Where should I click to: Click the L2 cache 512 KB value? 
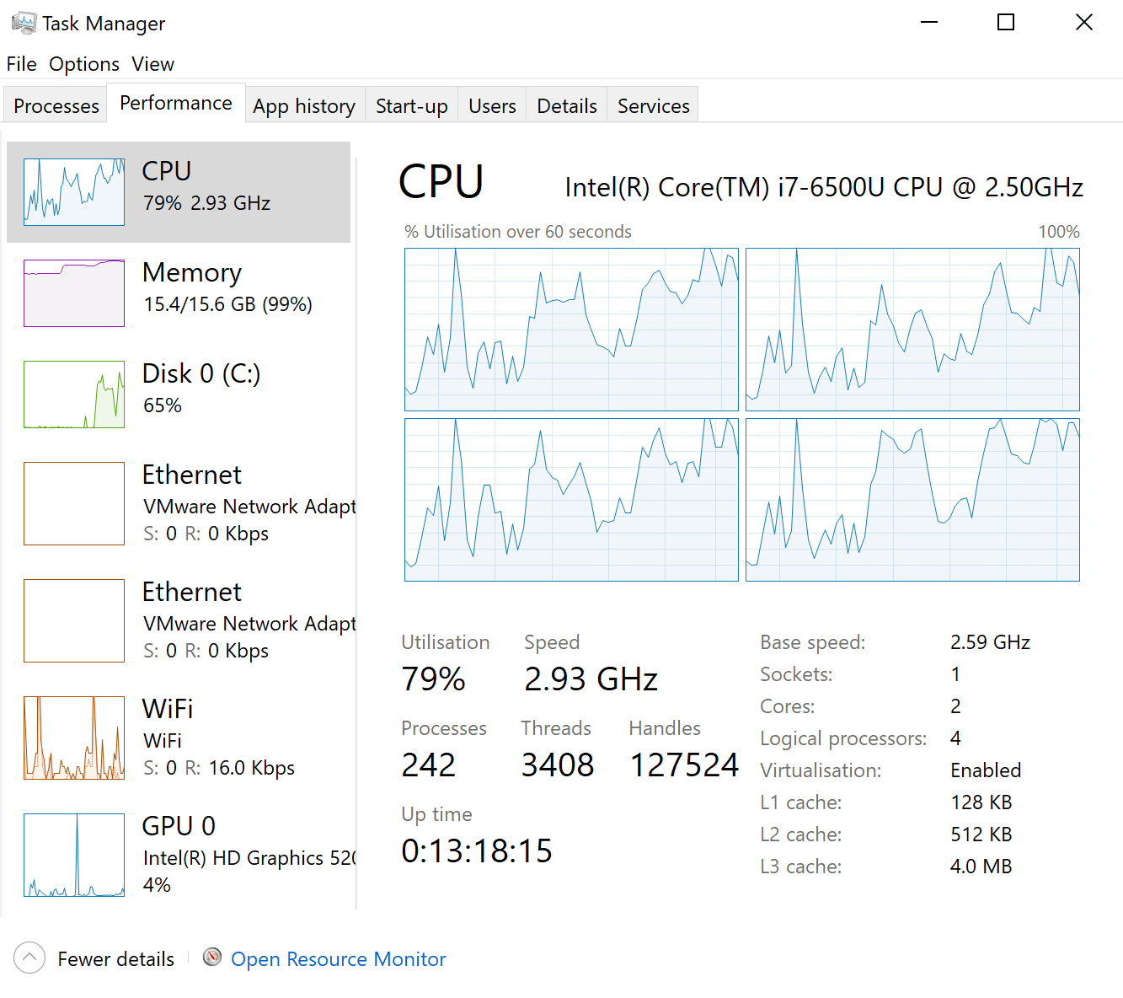coord(981,834)
